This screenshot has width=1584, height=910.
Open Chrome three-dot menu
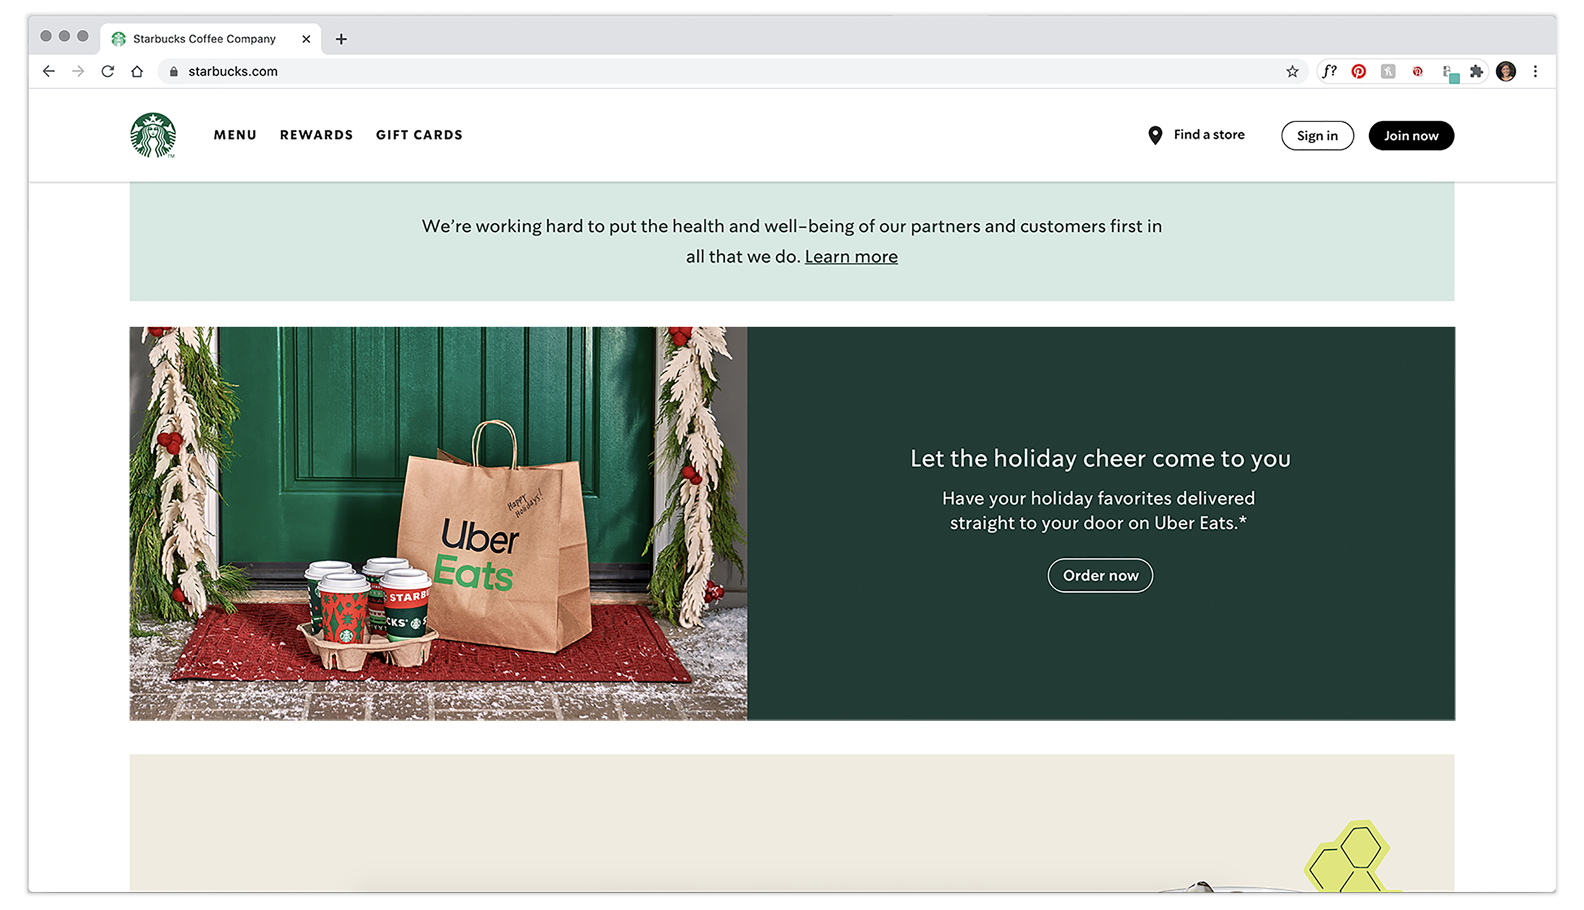[1535, 72]
